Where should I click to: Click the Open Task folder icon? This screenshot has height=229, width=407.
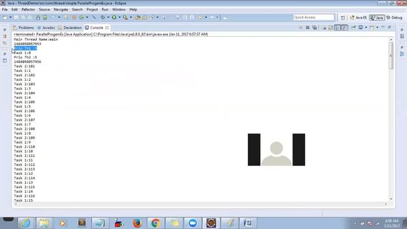[144, 17]
